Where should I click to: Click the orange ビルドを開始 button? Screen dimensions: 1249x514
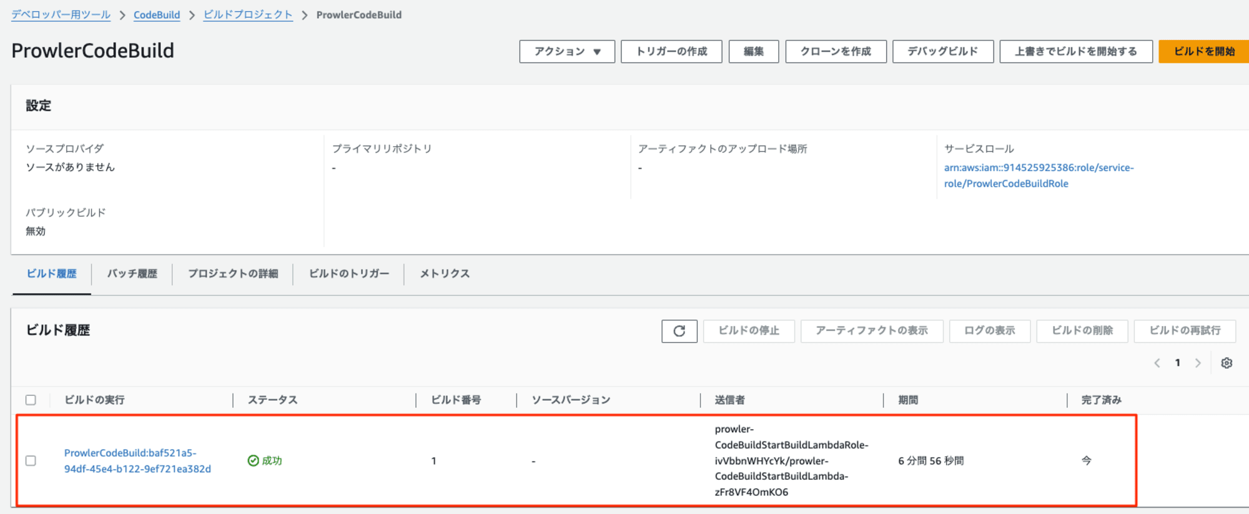click(x=1204, y=51)
